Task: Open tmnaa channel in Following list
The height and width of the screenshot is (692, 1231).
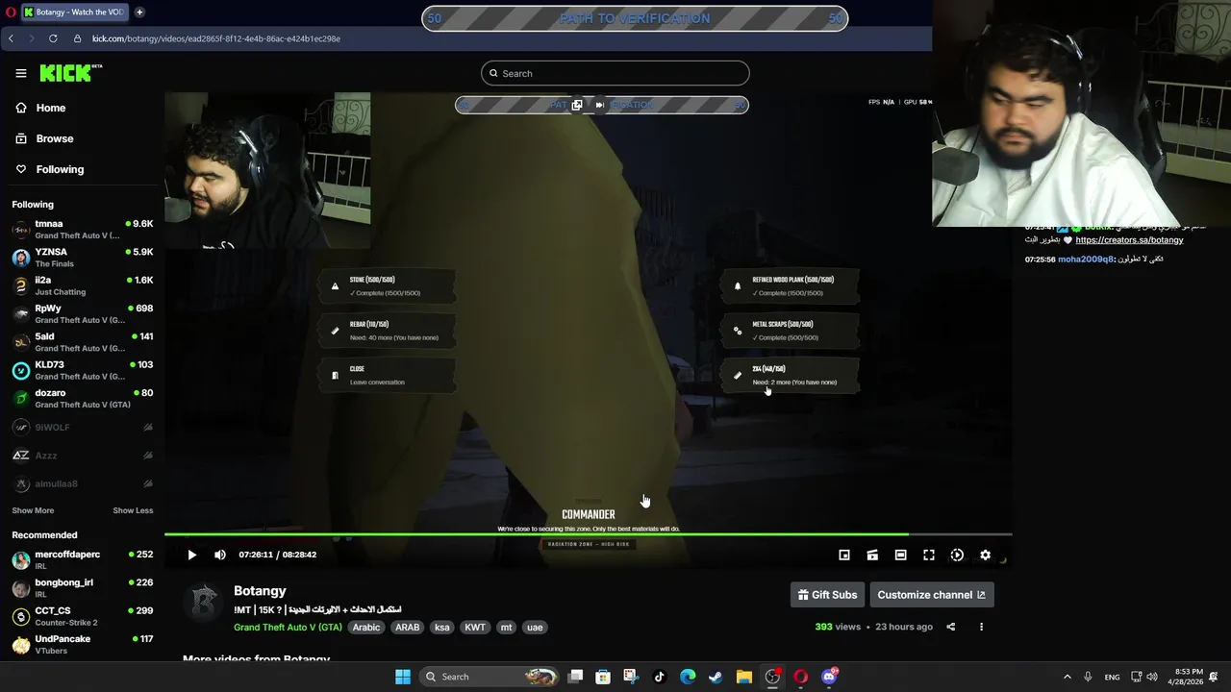Action: point(82,230)
